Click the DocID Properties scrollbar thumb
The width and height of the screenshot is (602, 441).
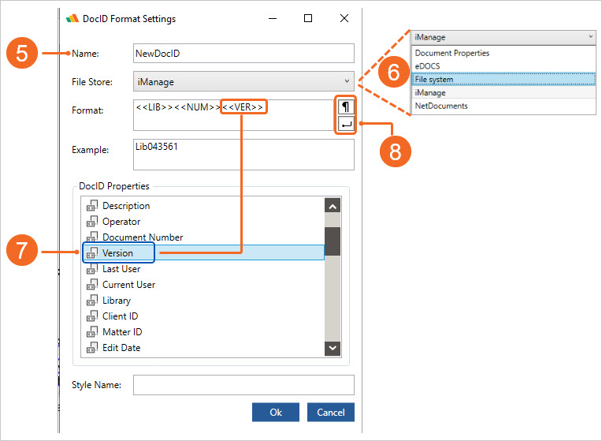coord(333,241)
